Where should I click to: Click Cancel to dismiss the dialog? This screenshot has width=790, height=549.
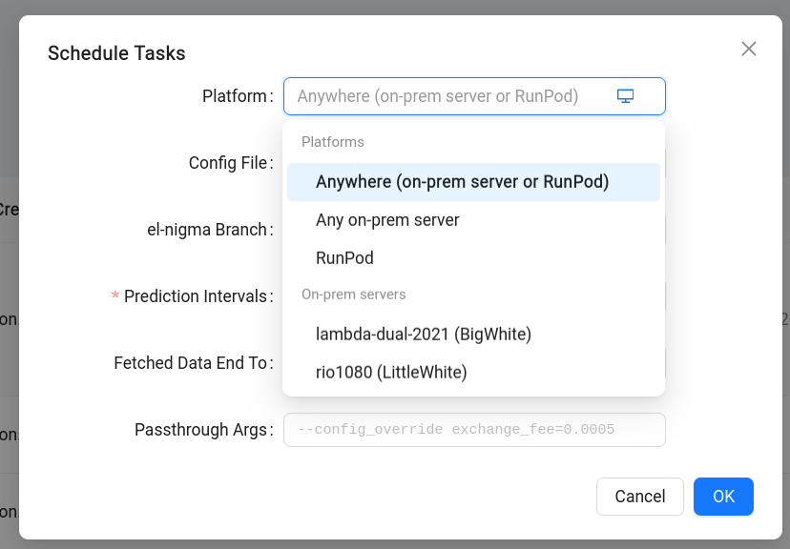[639, 496]
